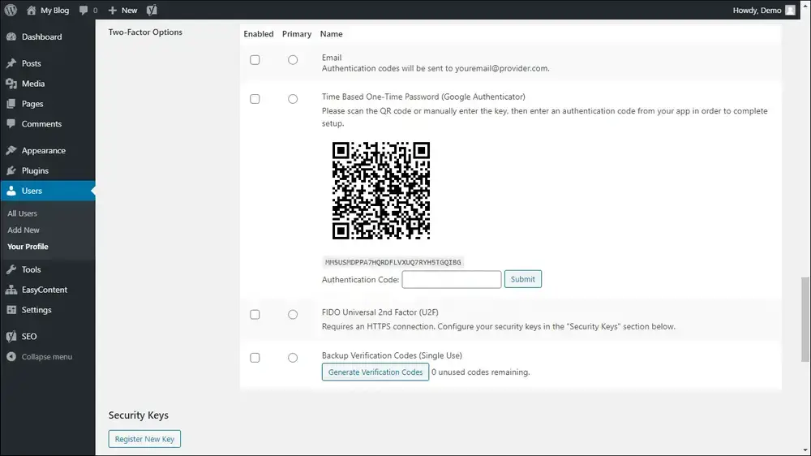Set Google Authenticator as primary method
The width and height of the screenshot is (811, 456).
(293, 99)
